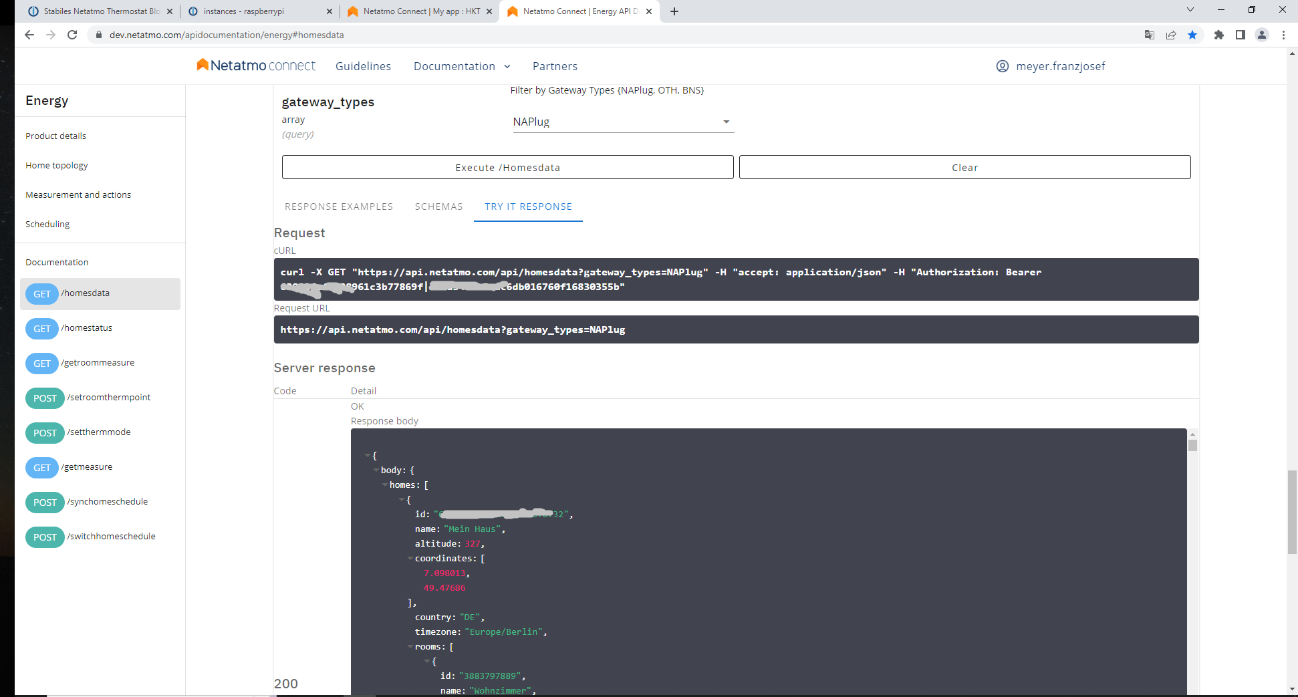Open the meyer.franzjosef account link
1298x697 pixels.
pos(1061,66)
